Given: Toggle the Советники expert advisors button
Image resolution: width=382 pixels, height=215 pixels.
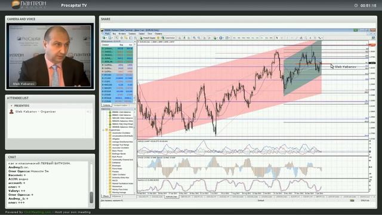Looking at the screenshot, I should tap(168, 38).
